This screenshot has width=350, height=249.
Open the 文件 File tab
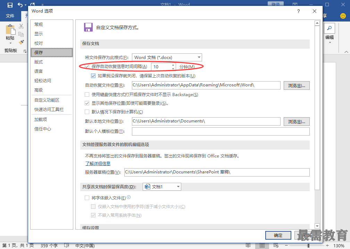(x=10, y=16)
